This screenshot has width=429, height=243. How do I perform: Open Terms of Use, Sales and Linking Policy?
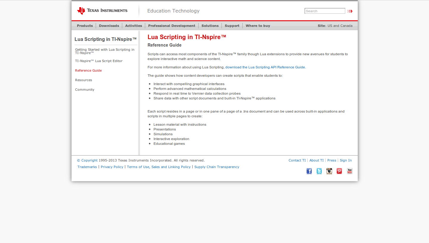click(159, 167)
